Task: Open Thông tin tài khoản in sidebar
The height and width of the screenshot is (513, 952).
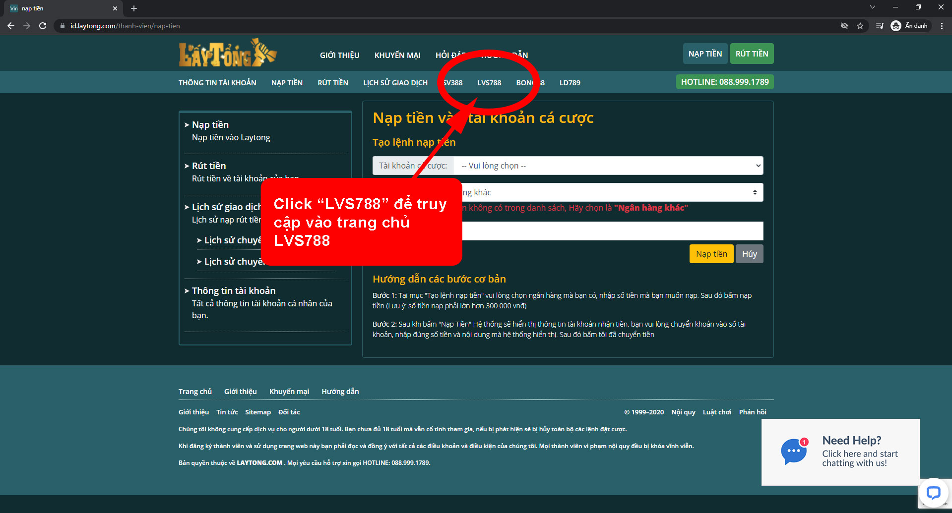Action: click(x=234, y=290)
